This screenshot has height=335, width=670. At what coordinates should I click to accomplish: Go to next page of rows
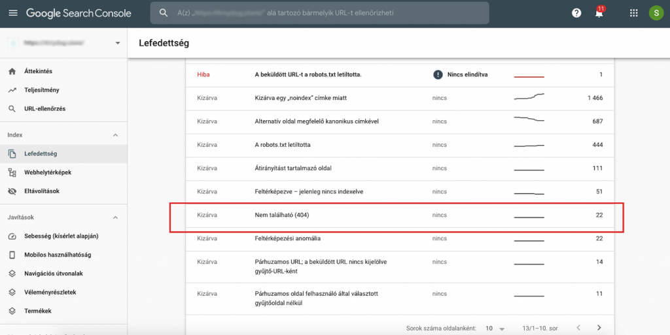click(x=599, y=328)
